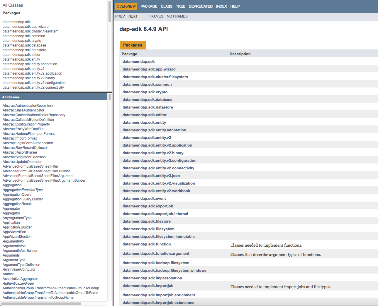Open ArgumentInfo interface
Screen dimensions: 378x306
pyautogui.click(x=13, y=241)
